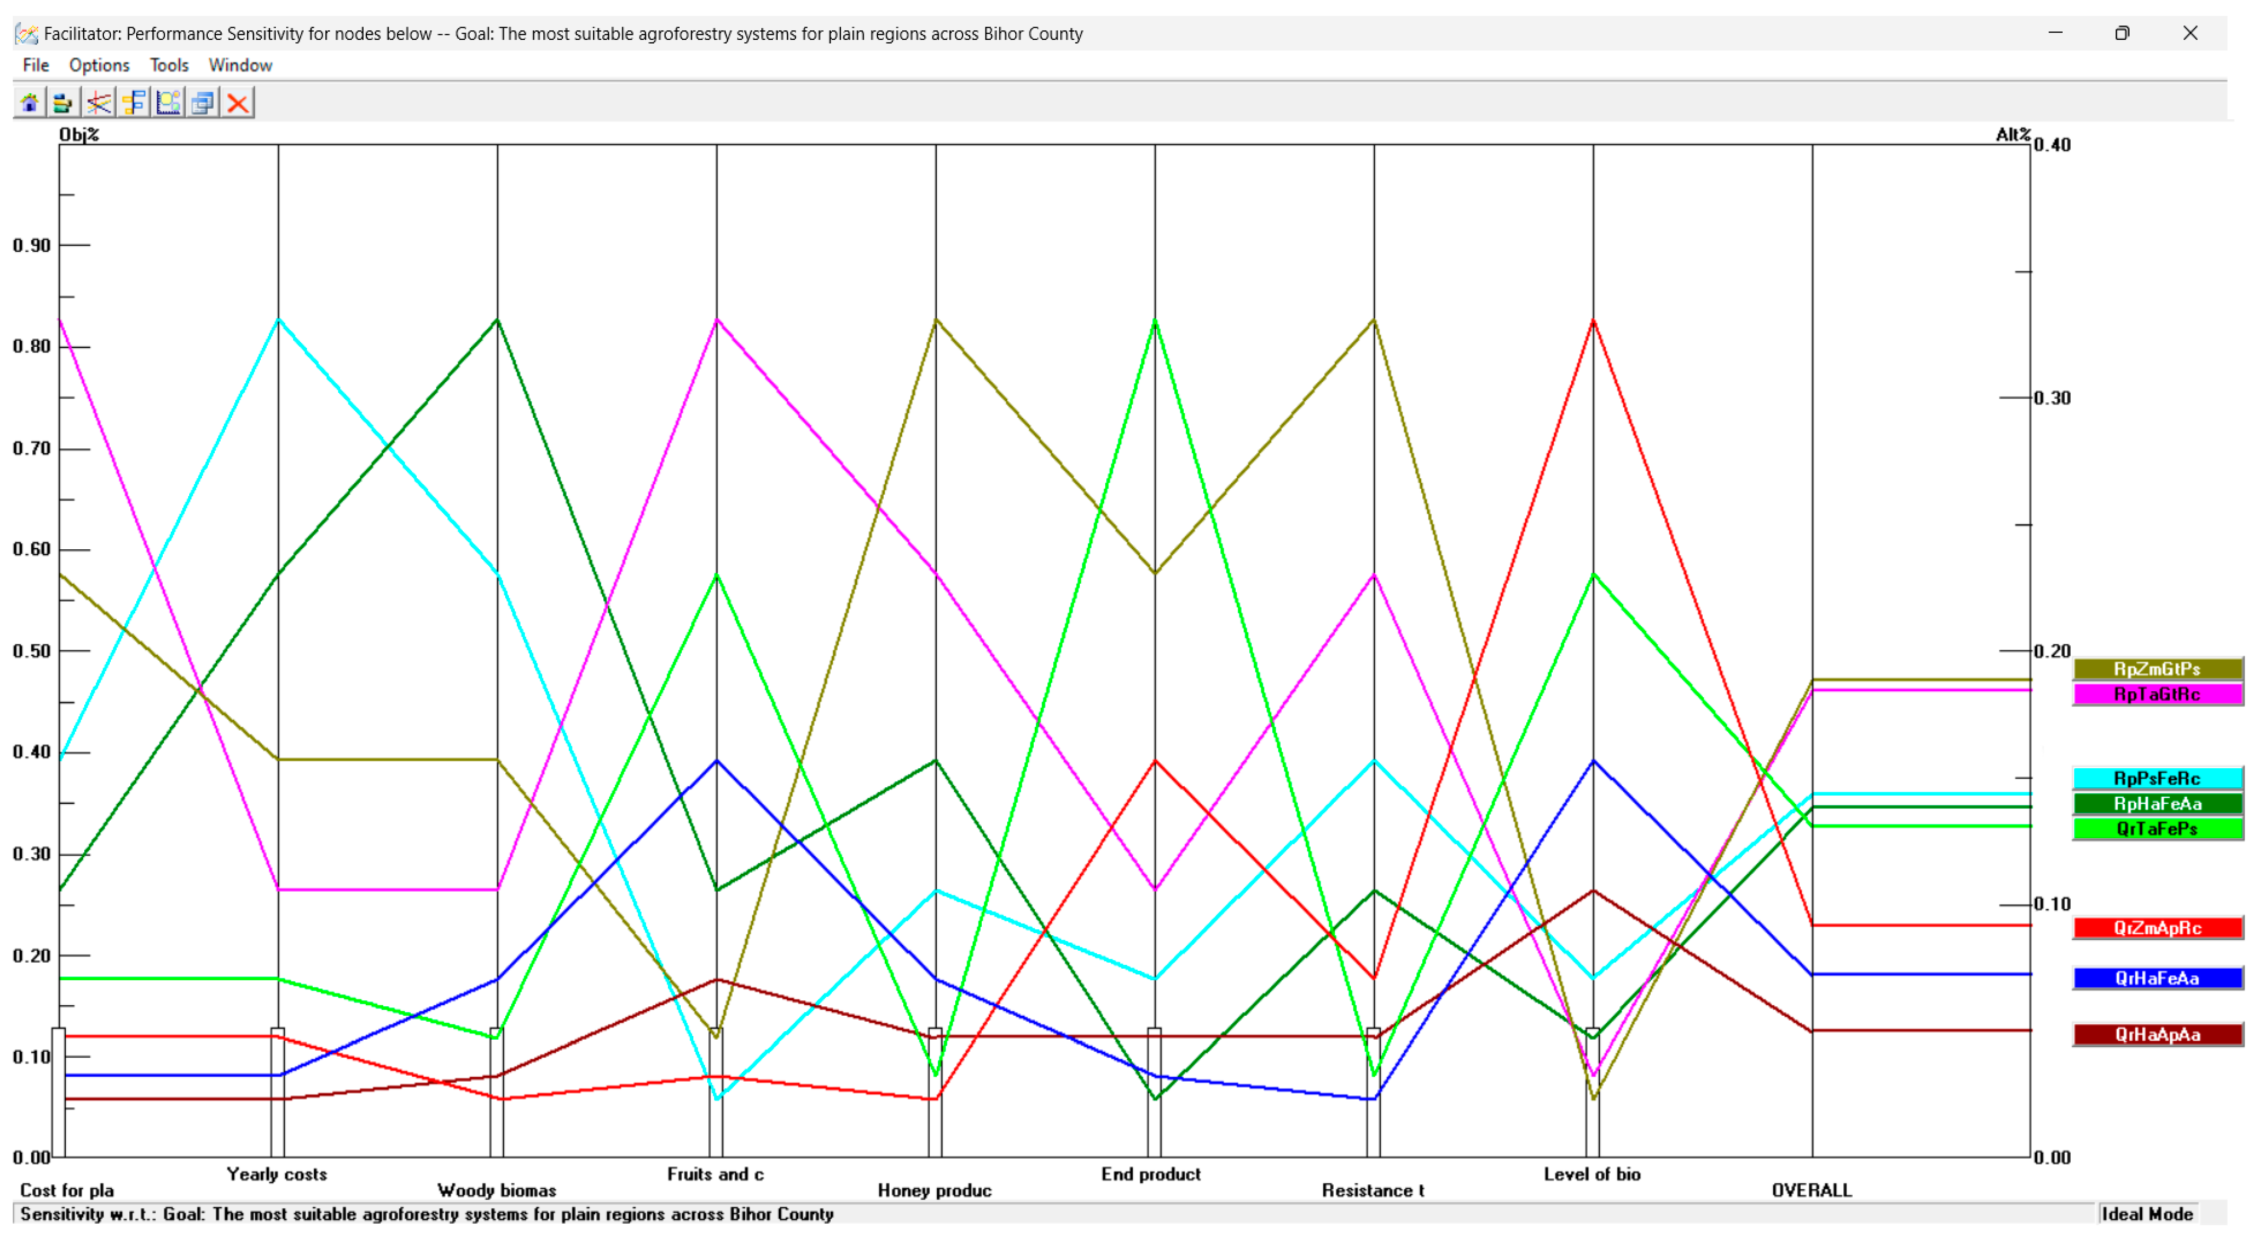This screenshot has width=2262, height=1239.
Task: Select the red QrZmApRc alternative label
Action: (x=2157, y=928)
